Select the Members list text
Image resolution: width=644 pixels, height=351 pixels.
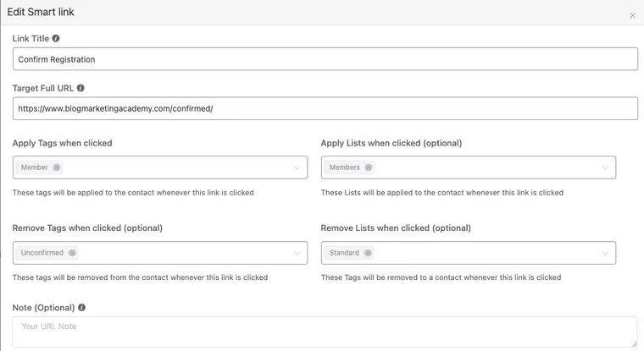[x=345, y=167]
